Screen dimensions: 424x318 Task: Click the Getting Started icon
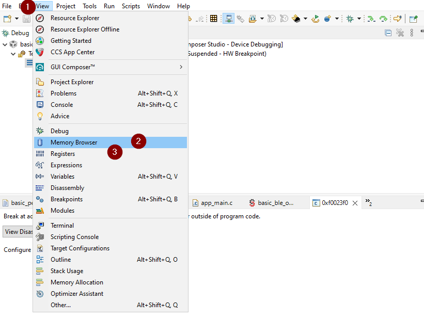click(x=40, y=41)
